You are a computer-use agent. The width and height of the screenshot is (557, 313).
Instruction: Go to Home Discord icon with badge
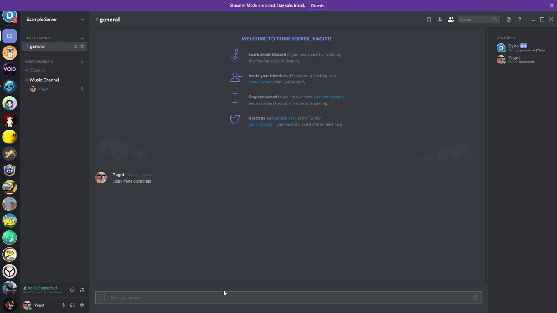coord(10,16)
